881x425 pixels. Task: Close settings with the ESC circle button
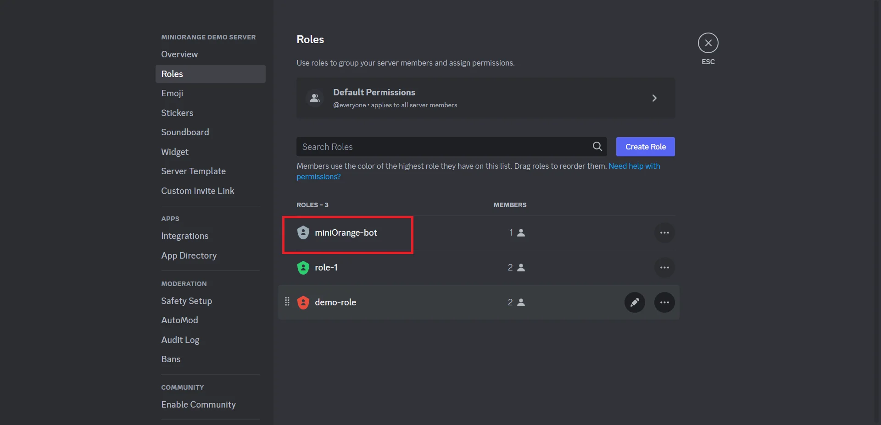pos(708,43)
